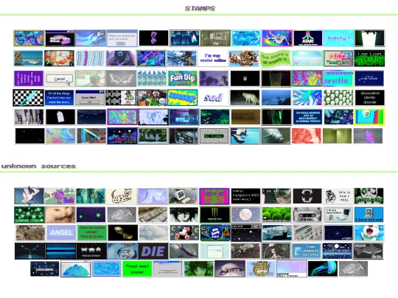
Task: Select the purple 'sad' text stamp
Action: tap(214, 98)
